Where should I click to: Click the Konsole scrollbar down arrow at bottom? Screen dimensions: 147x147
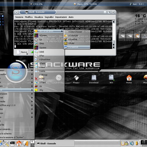tap(114, 47)
